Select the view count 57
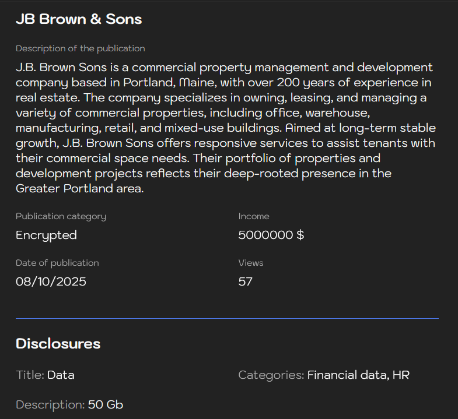Viewport: 458px width, 419px height. point(246,282)
